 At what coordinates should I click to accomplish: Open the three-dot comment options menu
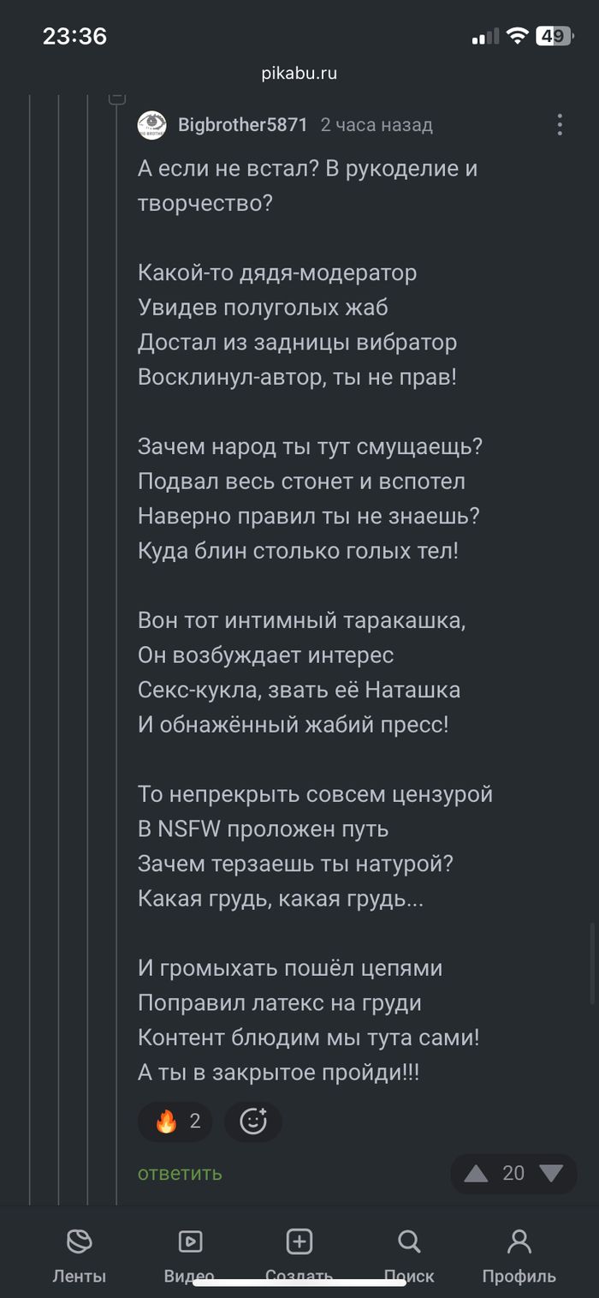pyautogui.click(x=560, y=125)
